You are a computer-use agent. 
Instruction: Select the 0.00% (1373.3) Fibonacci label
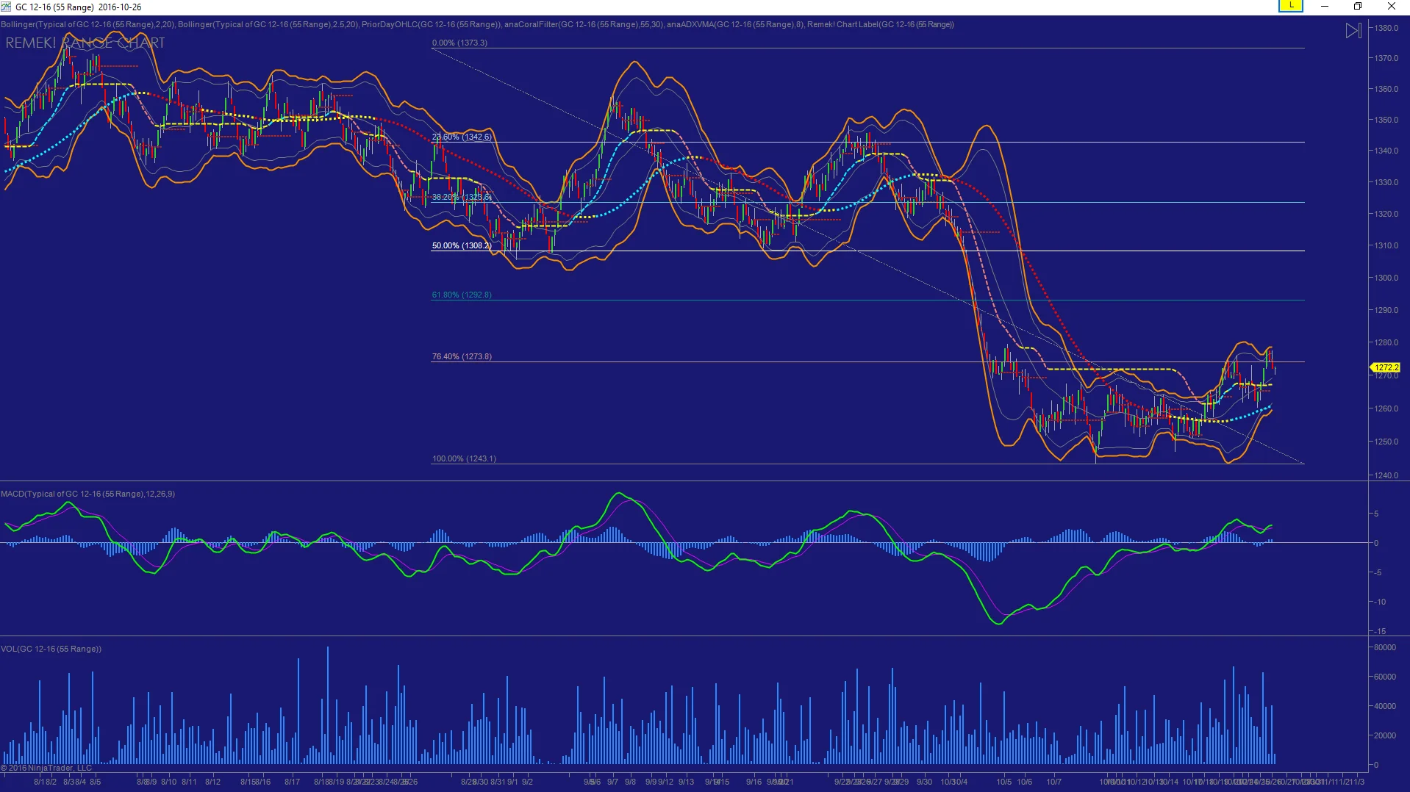click(x=459, y=43)
